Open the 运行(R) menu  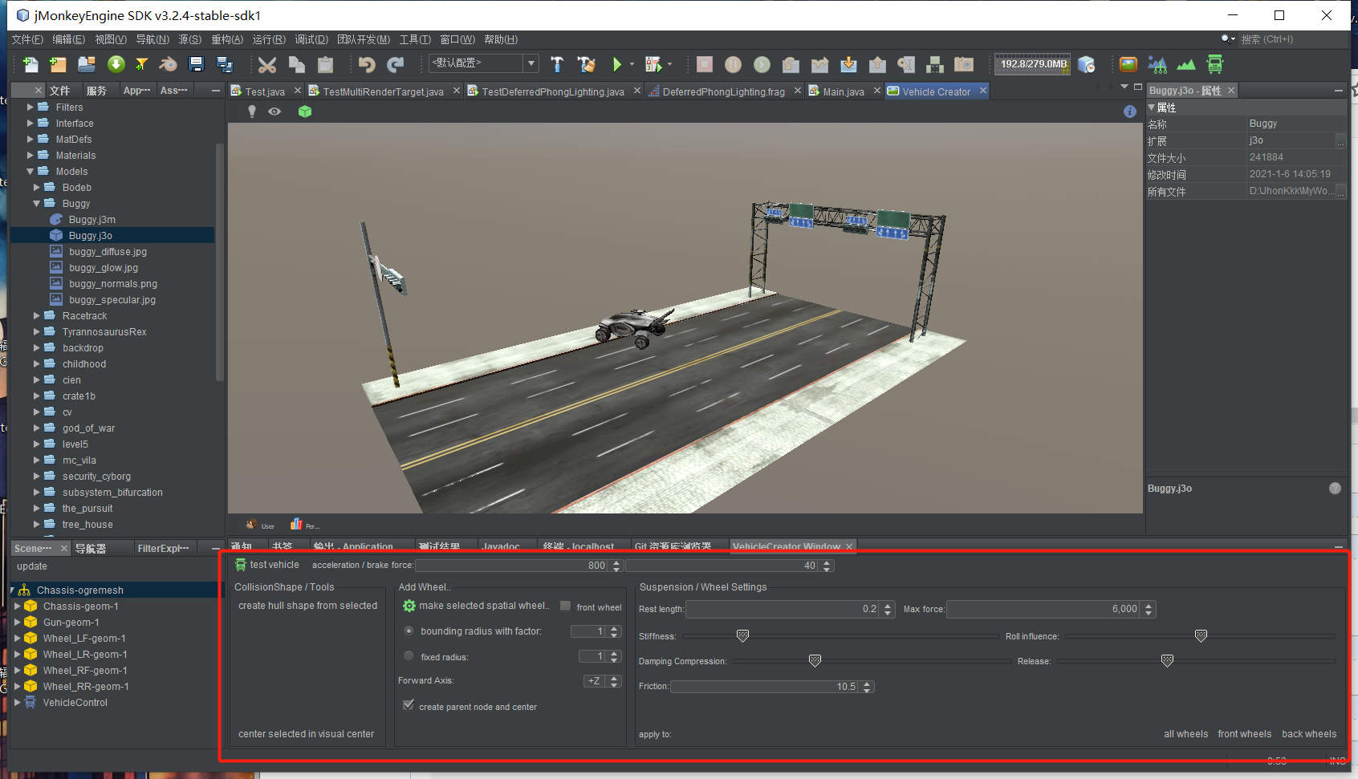[268, 39]
